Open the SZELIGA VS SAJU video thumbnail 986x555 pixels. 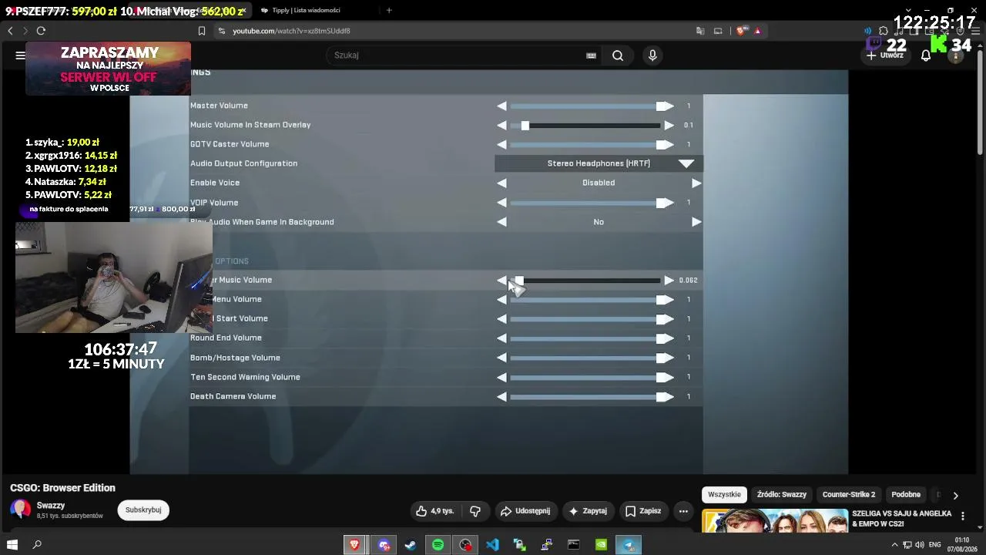775,521
